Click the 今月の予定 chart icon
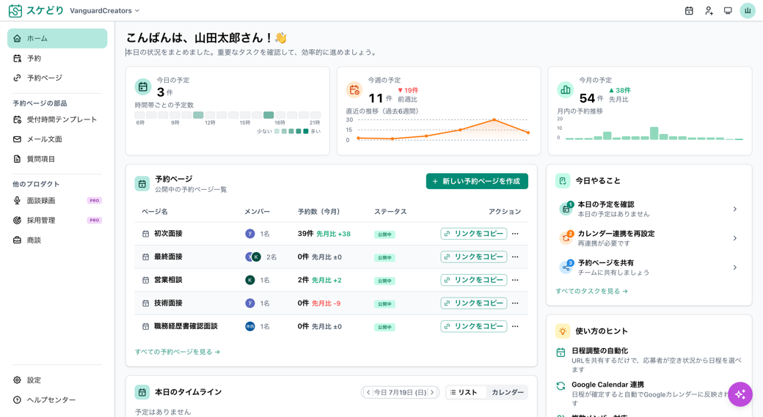This screenshot has width=763, height=417. pos(565,89)
